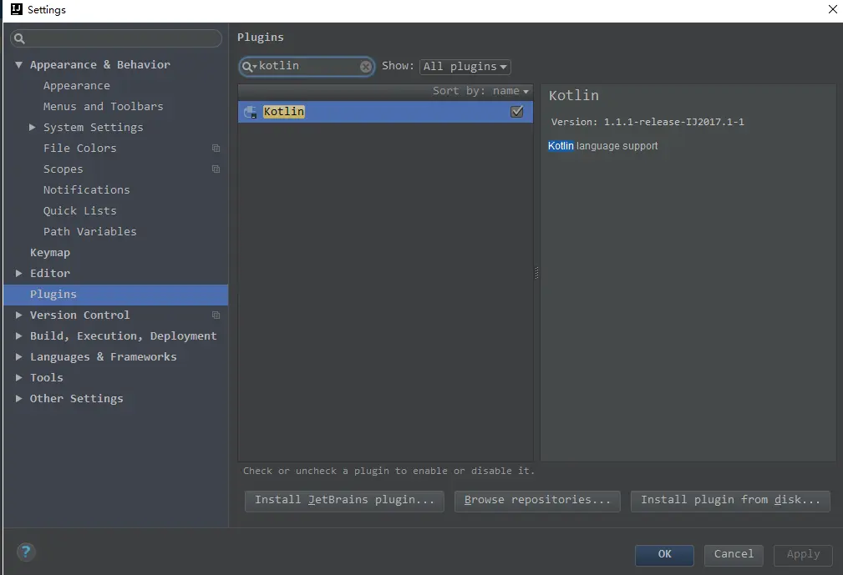
Task: Click the Cancel button
Action: click(x=734, y=555)
